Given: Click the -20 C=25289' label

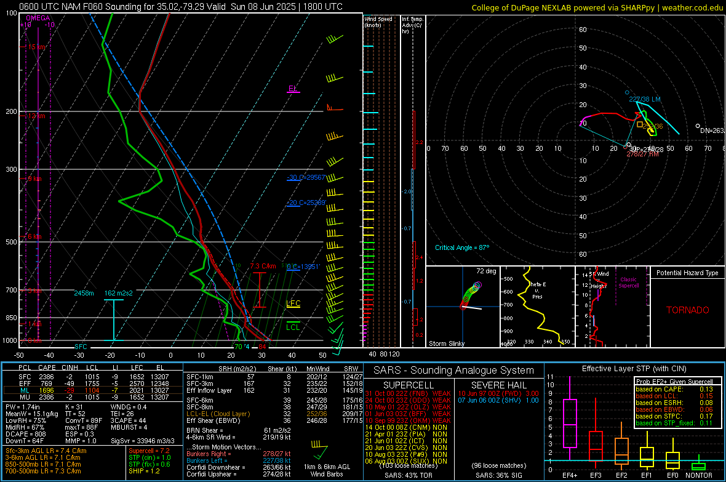Looking at the screenshot, I should pos(306,203).
